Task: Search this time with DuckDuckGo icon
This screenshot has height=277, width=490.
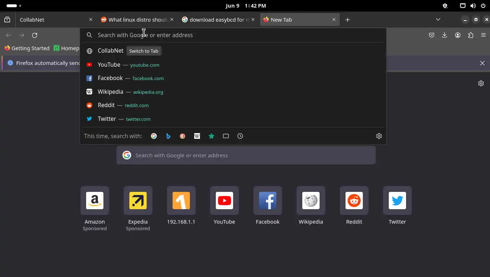Action: pyautogui.click(x=183, y=136)
